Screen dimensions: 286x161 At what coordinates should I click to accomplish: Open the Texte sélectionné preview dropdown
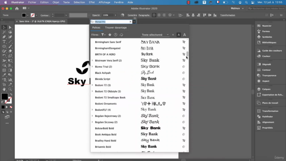pos(155,35)
